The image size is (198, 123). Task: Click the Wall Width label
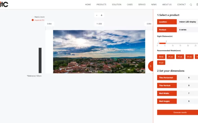pyautogui.click(x=167, y=93)
